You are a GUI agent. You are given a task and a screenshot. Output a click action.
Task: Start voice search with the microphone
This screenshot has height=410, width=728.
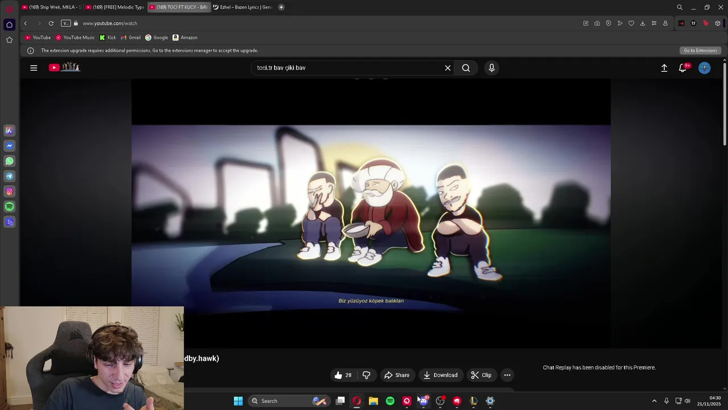click(492, 68)
